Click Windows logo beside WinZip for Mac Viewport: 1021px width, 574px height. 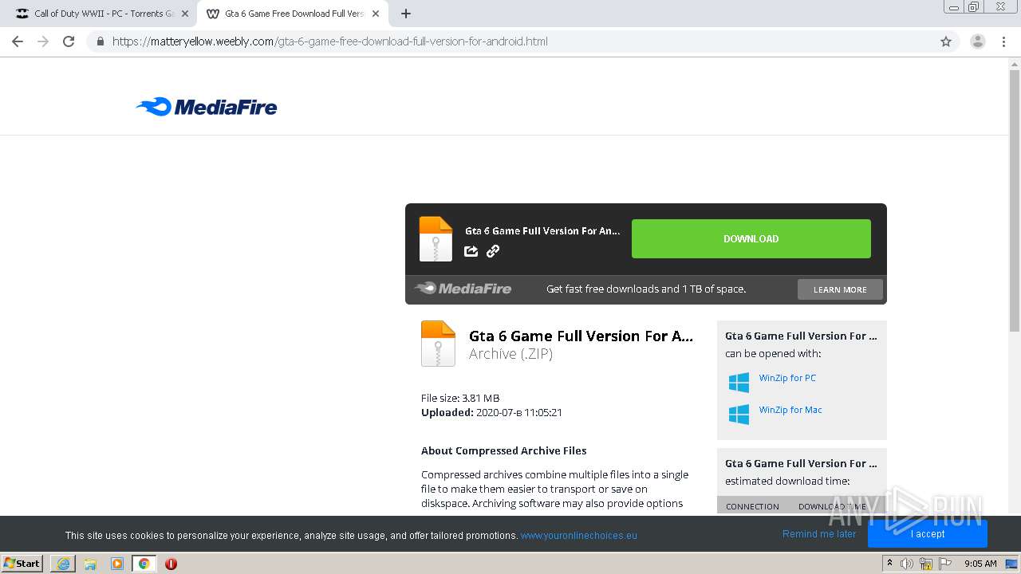tap(739, 414)
